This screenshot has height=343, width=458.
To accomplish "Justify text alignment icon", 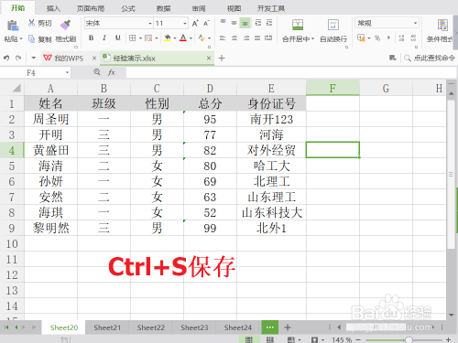I will tap(257, 38).
